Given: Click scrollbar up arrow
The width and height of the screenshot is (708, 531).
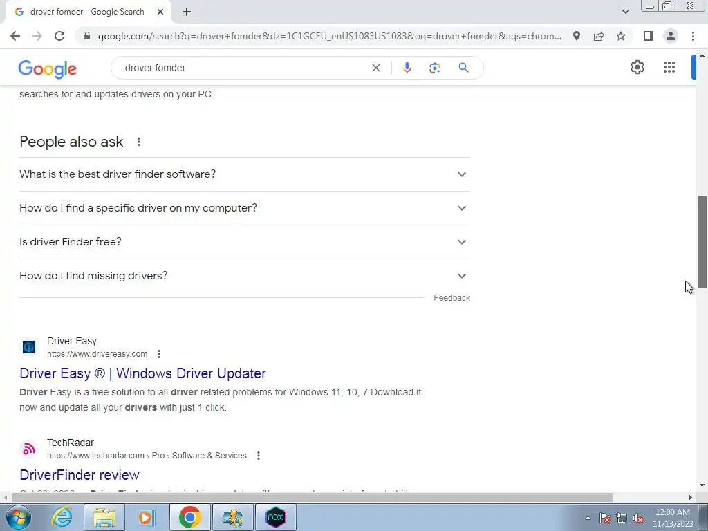Looking at the screenshot, I should click(x=702, y=55).
